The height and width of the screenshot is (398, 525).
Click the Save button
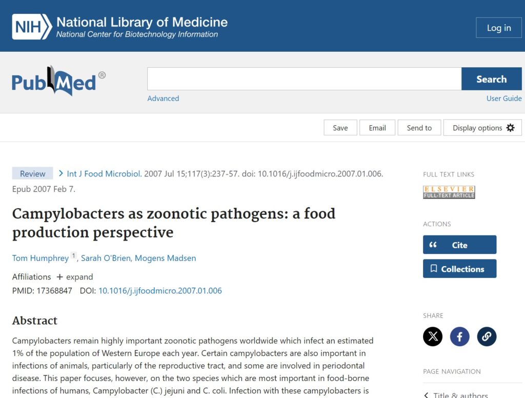[340, 128]
